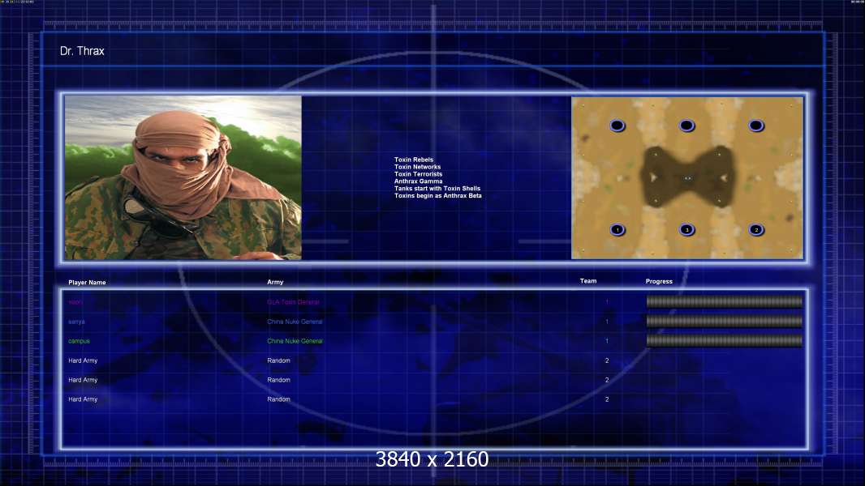Click the 'Toxin Terrorists' ability line

pos(418,174)
